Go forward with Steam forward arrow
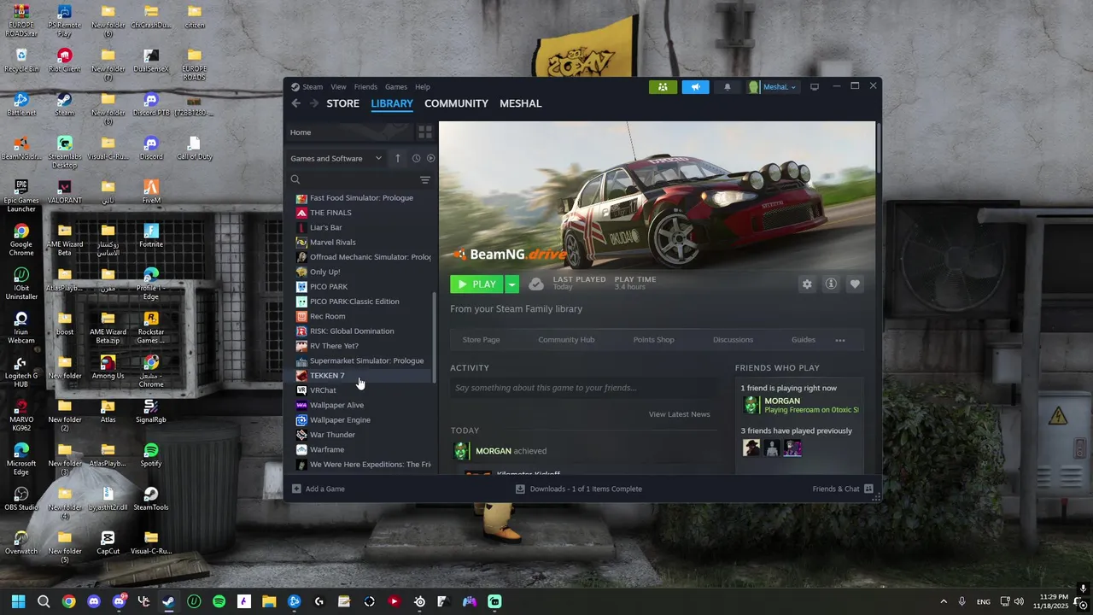 pyautogui.click(x=313, y=103)
